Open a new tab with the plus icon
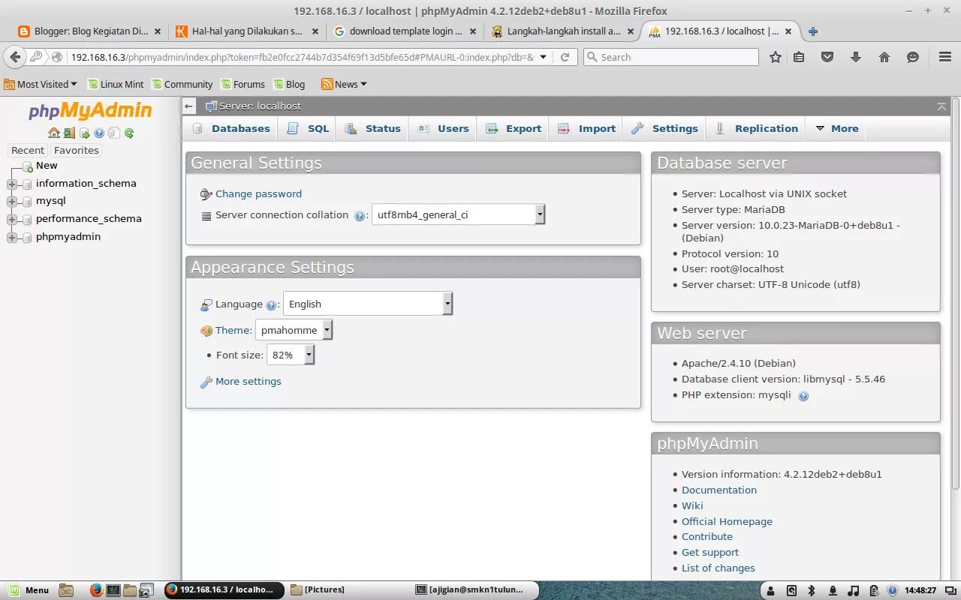Viewport: 961px width, 600px height. (x=812, y=31)
